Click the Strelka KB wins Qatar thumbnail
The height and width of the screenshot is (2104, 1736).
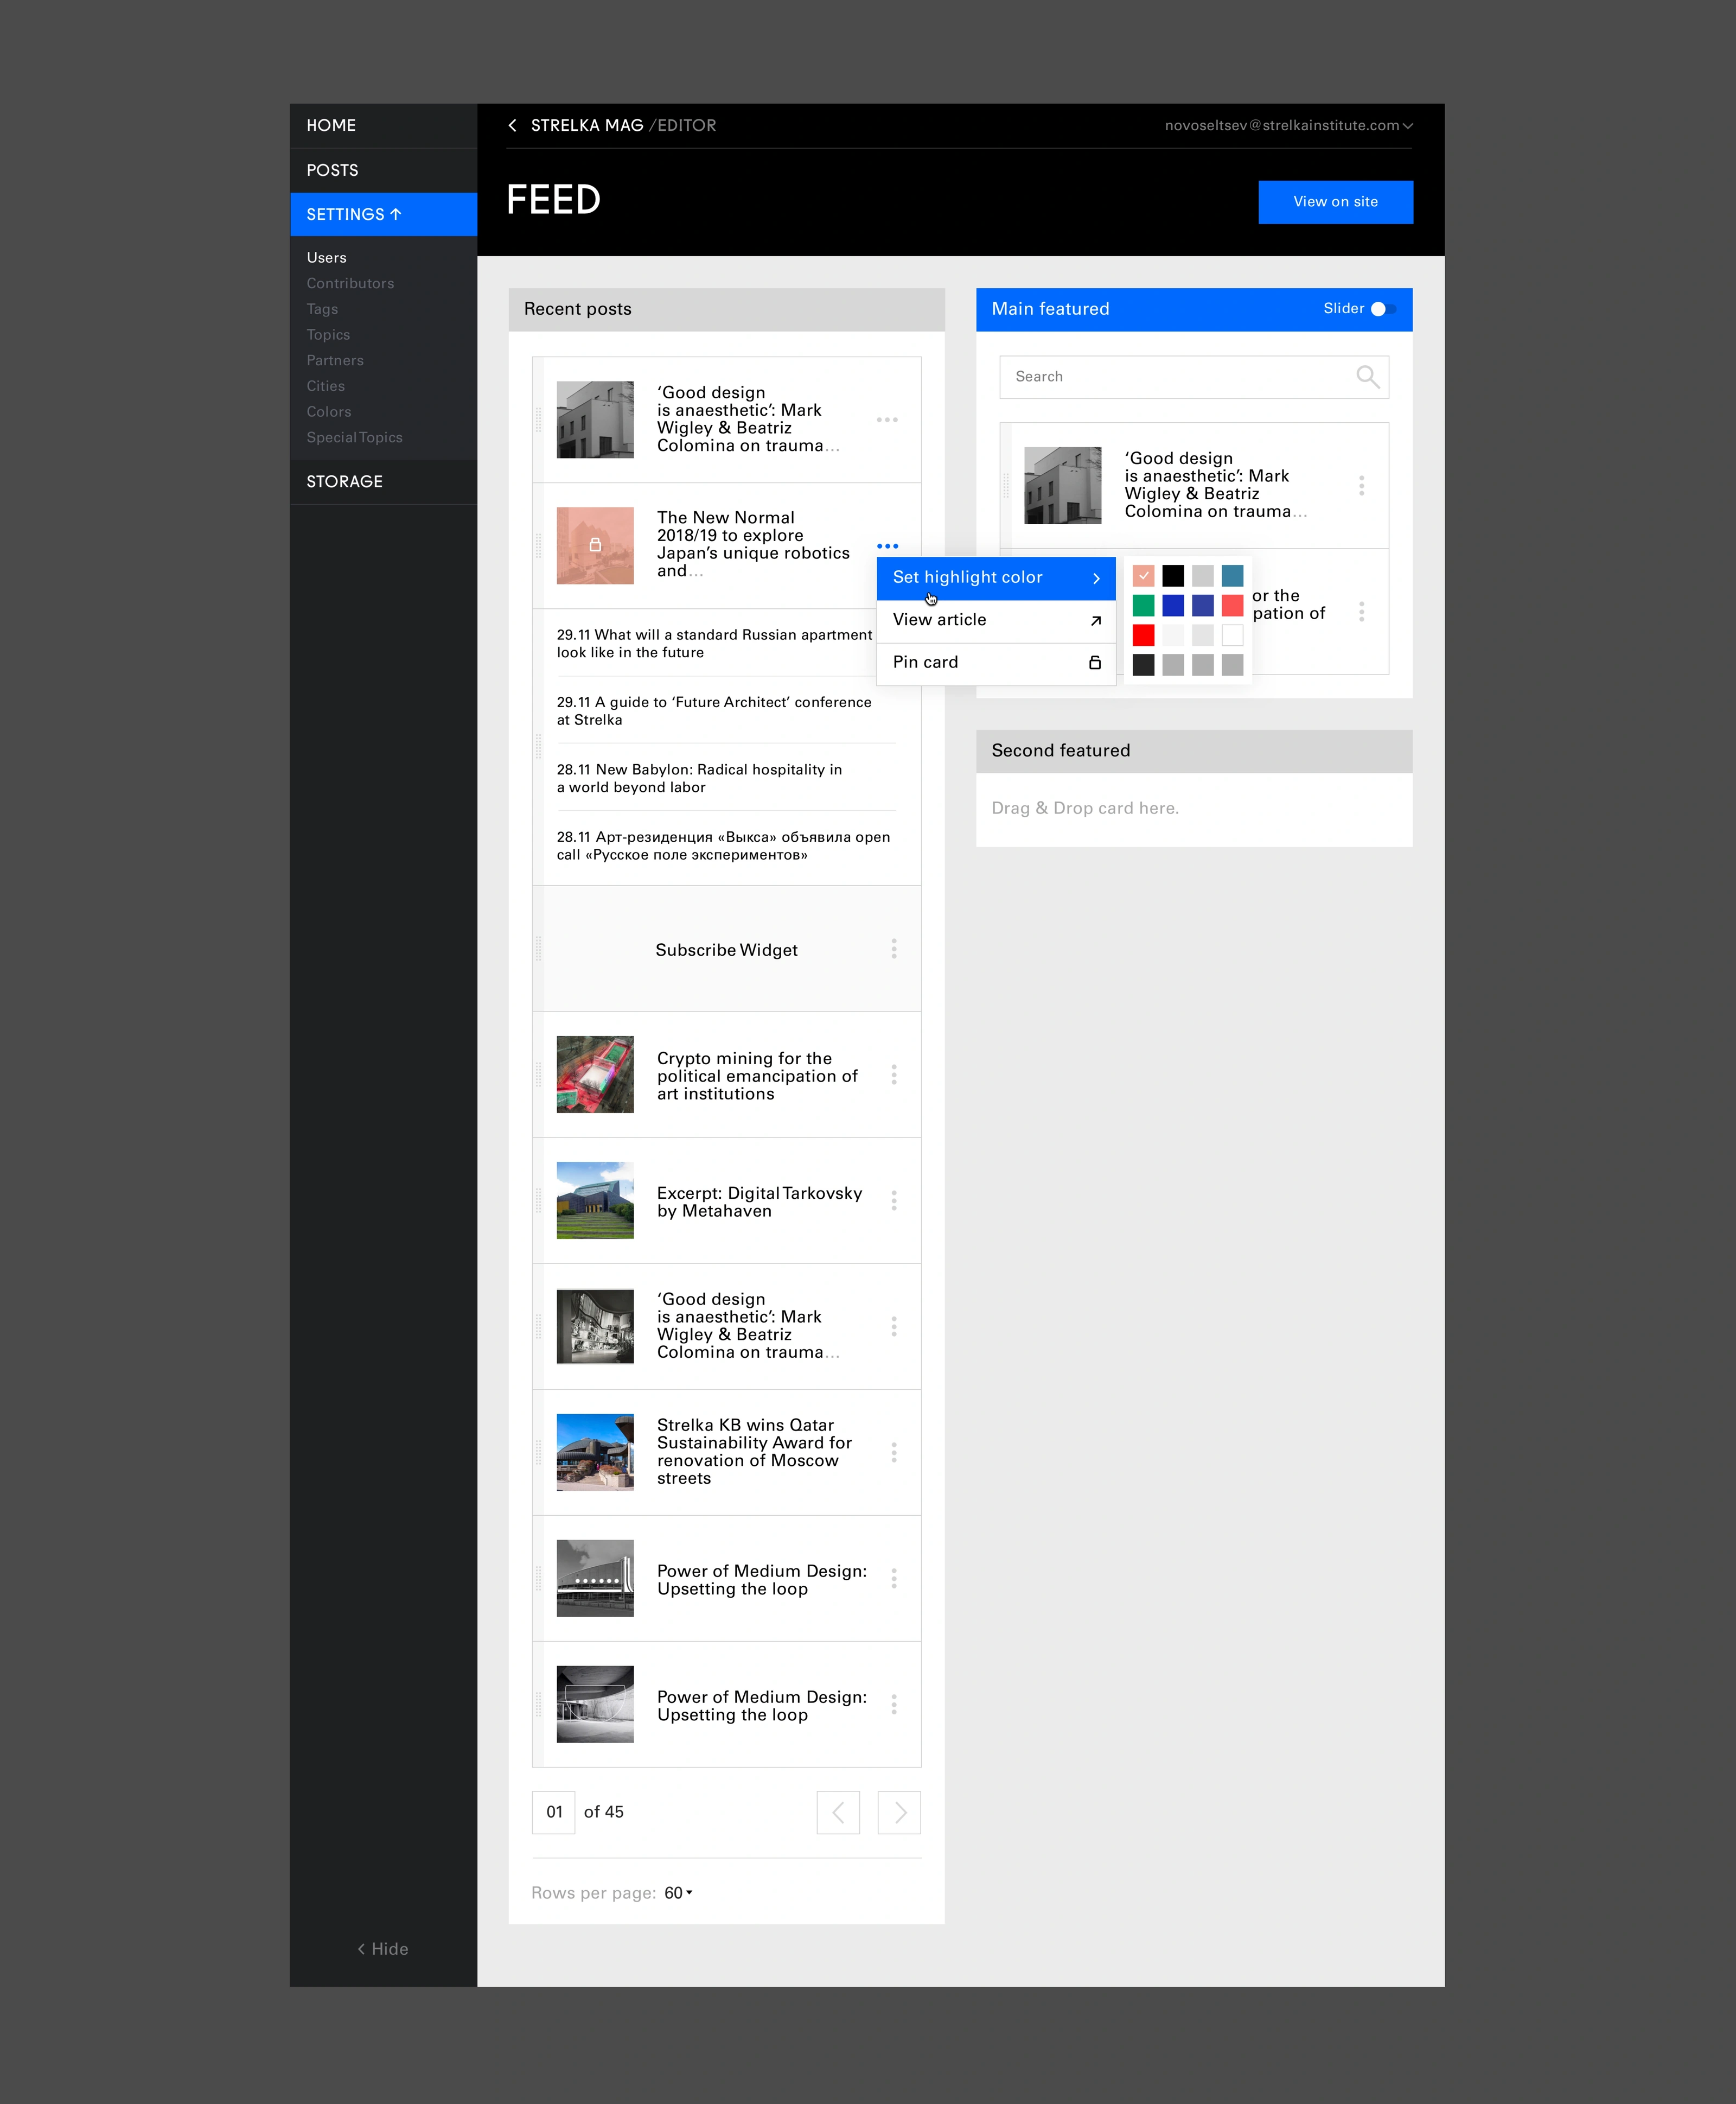[595, 1453]
